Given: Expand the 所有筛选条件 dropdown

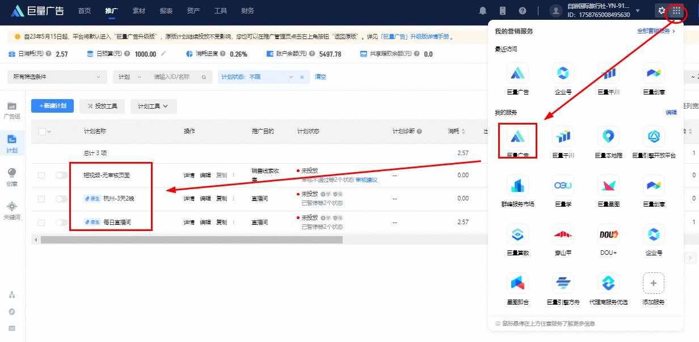Looking at the screenshot, I should (57, 77).
